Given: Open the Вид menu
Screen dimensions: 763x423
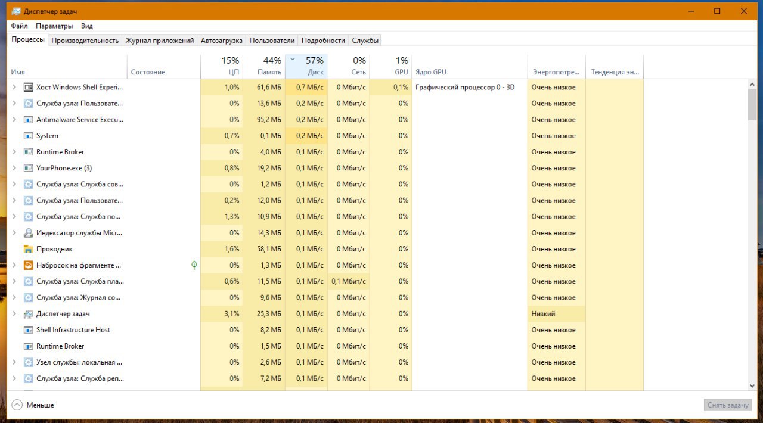Looking at the screenshot, I should [x=87, y=26].
